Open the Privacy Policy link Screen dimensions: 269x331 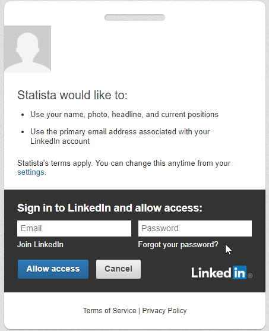pyautogui.click(x=164, y=311)
